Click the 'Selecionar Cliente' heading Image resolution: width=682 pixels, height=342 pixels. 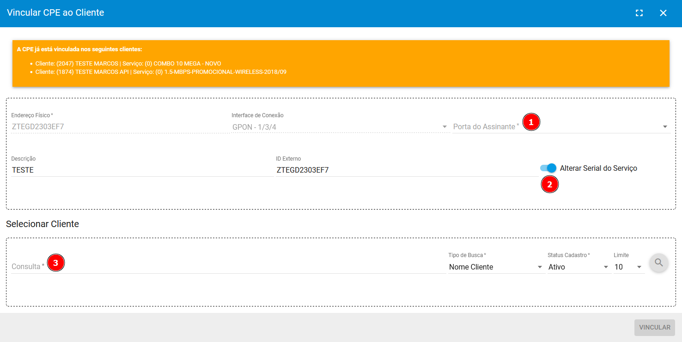[43, 224]
